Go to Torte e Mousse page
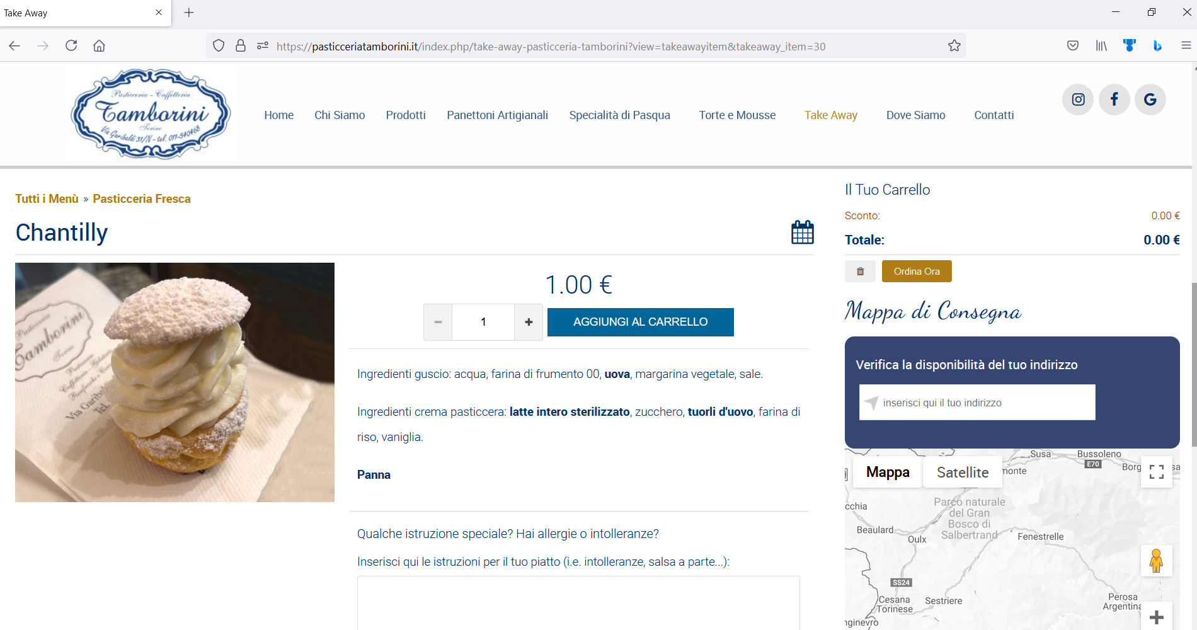Viewport: 1197px width, 630px height. click(x=736, y=115)
